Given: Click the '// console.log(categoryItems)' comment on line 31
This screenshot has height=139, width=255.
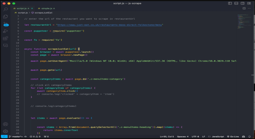Looking at the screenshot, I should coord(53,106).
